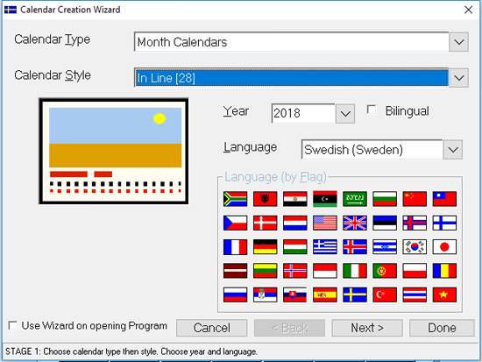Select the Greece flag language

[x=325, y=246]
